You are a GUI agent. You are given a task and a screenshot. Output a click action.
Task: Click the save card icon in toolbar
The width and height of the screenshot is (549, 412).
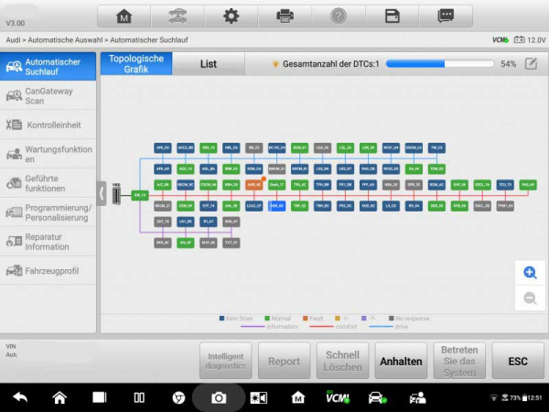(392, 16)
